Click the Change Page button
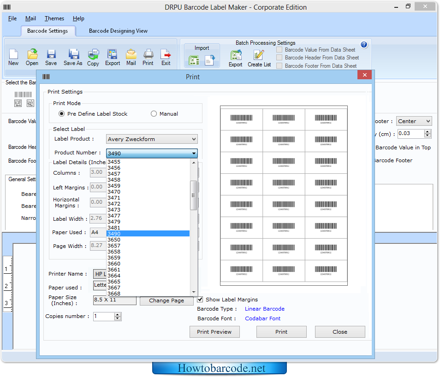Screen dimensions: 440x377 coord(166,300)
